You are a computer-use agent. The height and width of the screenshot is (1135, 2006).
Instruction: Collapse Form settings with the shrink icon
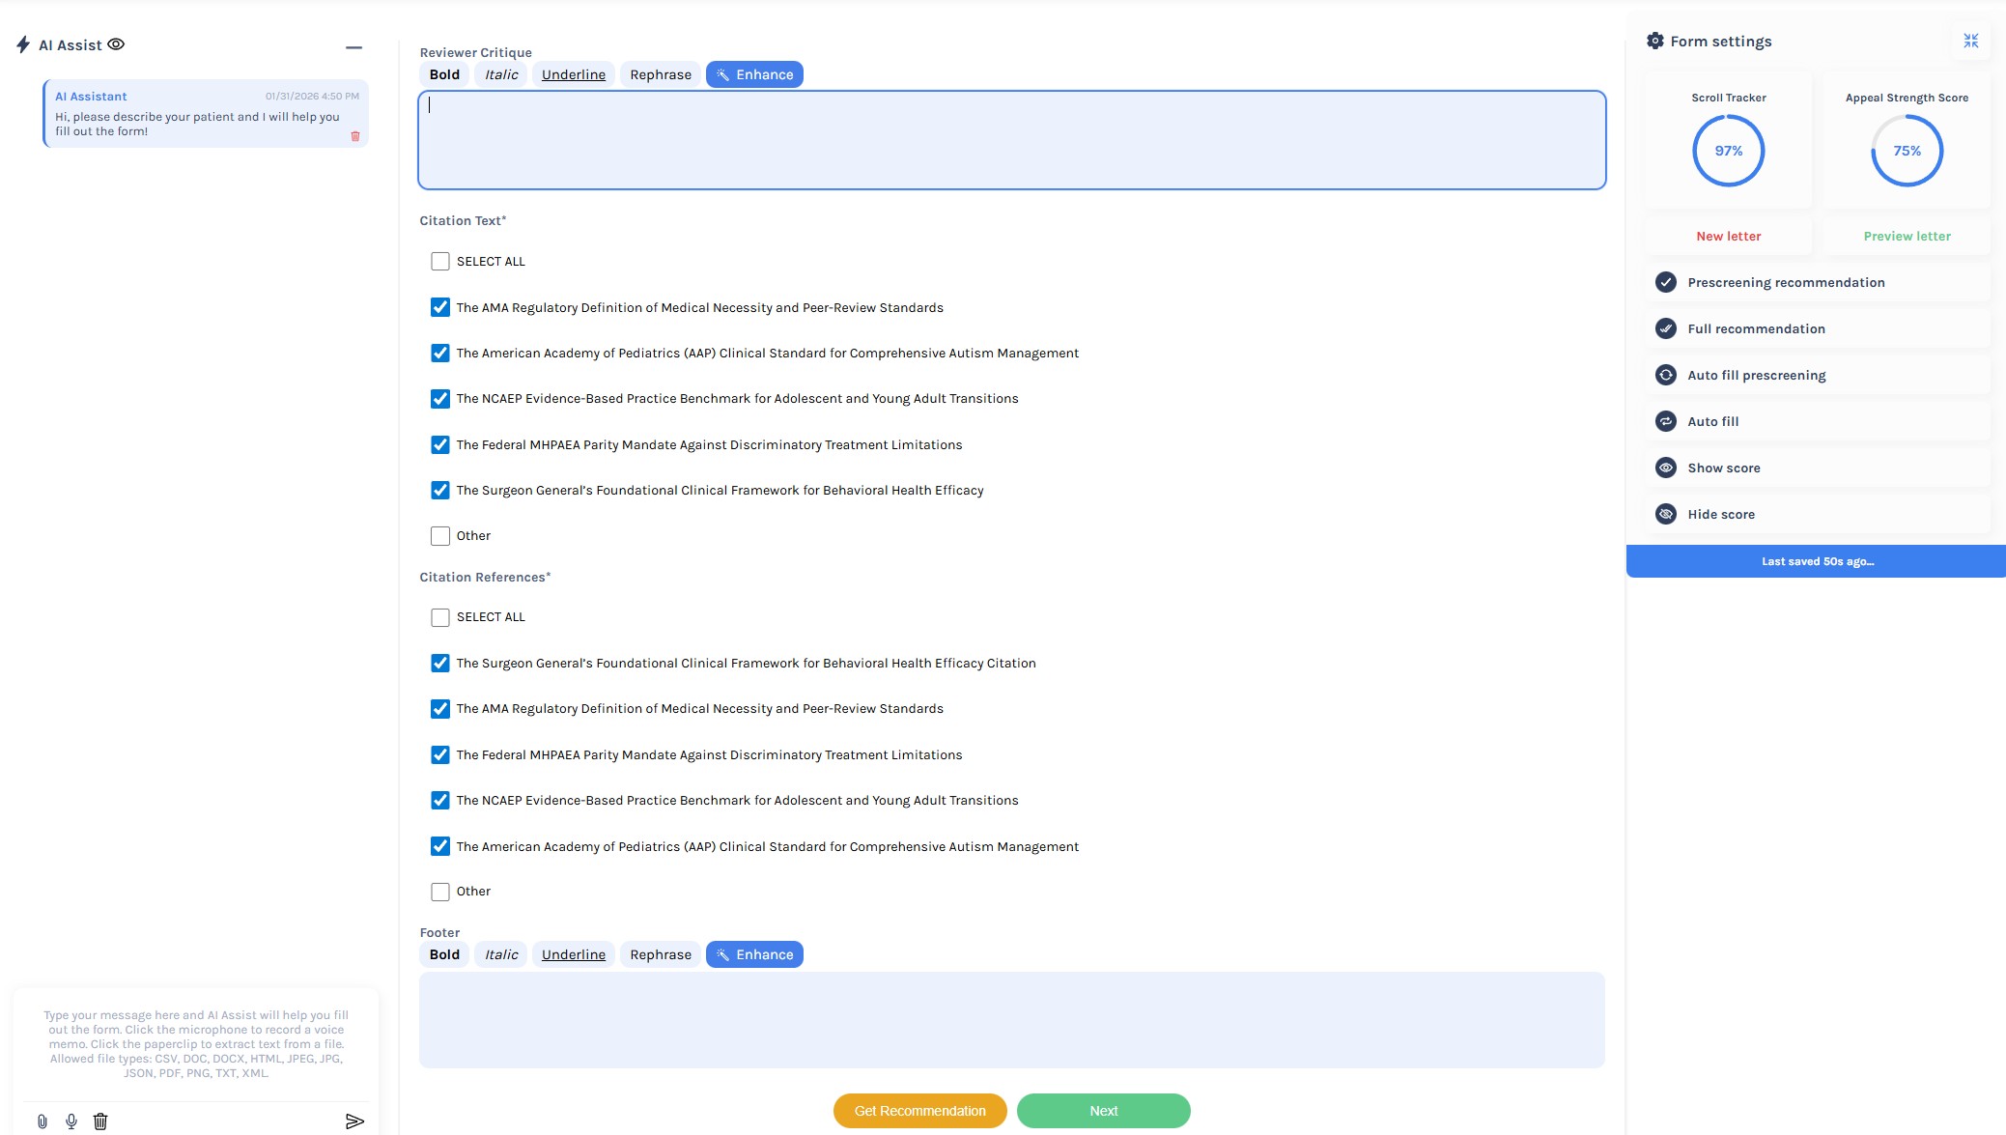click(1970, 41)
